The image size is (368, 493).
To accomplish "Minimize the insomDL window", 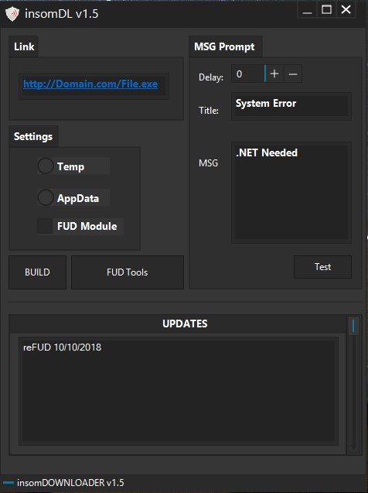I will coord(307,10).
